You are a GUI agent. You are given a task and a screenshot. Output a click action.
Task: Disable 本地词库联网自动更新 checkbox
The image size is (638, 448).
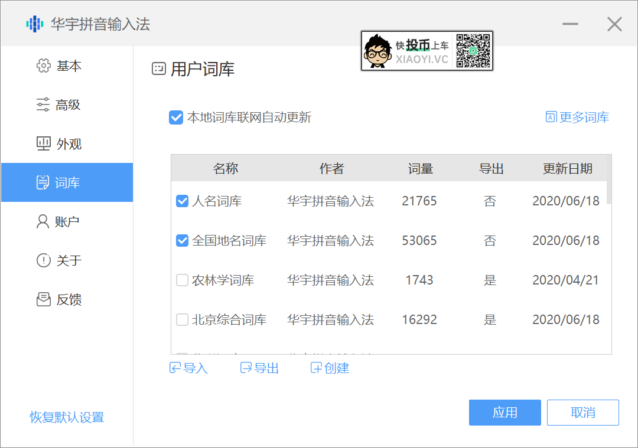[x=175, y=117]
